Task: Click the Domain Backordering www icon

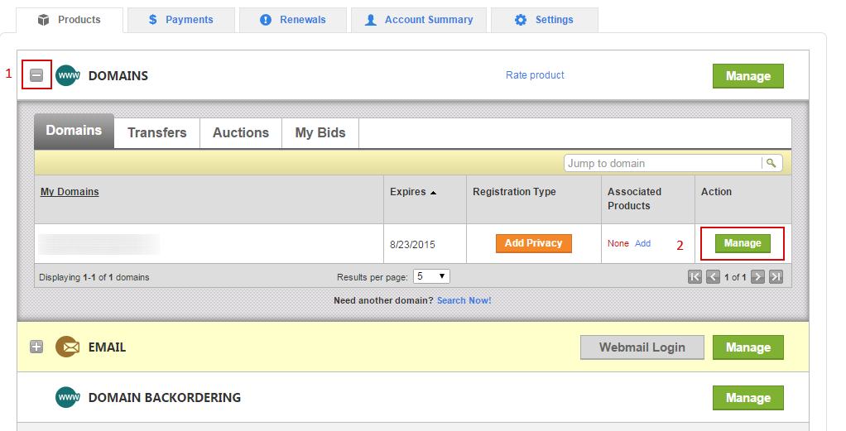Action: click(x=67, y=398)
